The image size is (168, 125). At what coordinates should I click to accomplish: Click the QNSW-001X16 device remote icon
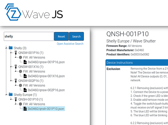click(16, 66)
